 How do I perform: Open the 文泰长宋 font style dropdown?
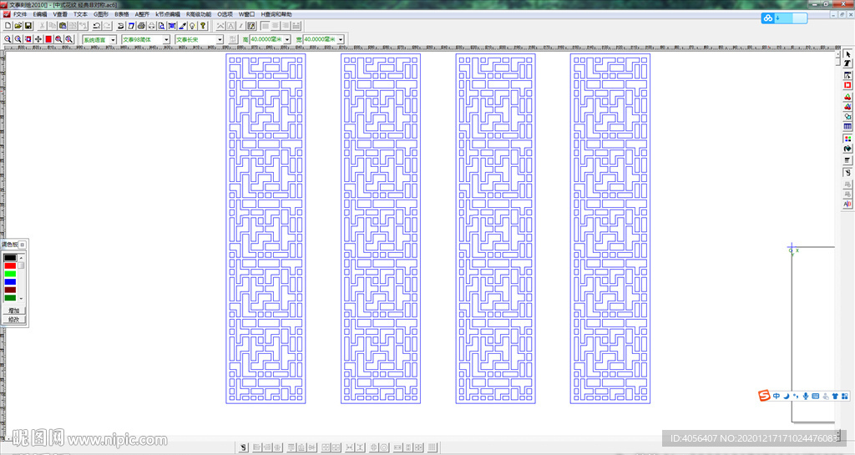coord(220,40)
